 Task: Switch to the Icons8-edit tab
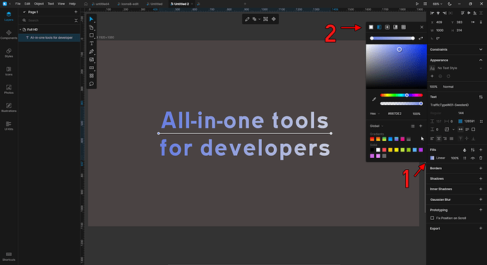pos(128,4)
